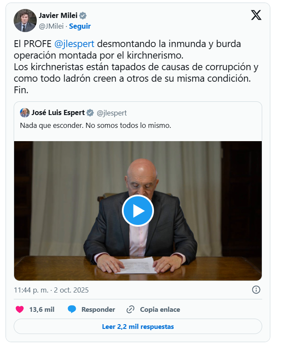This screenshot has width=284, height=346.
Task: Click the verified badge beside José Luis Espert
Action: 90,113
